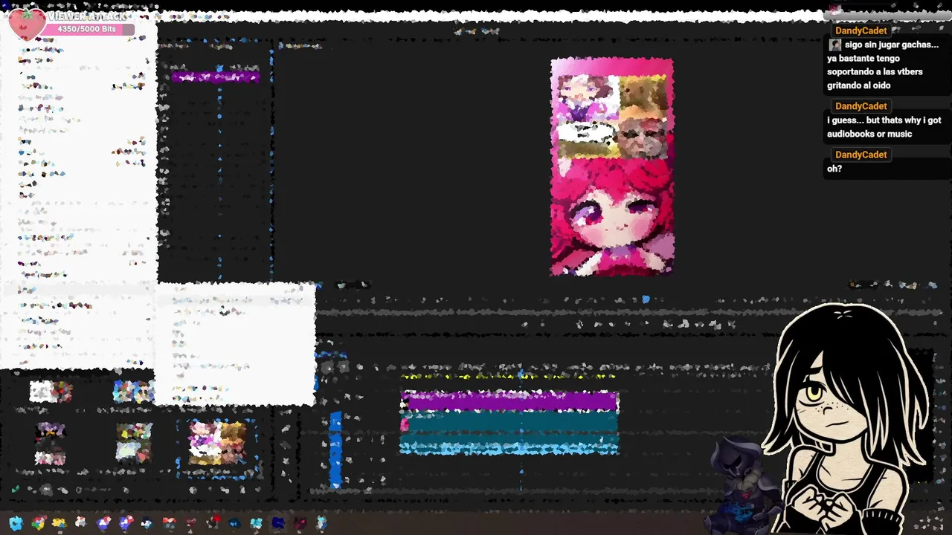Image resolution: width=952 pixels, height=535 pixels.
Task: Select the white and red project thumbnail
Action: coord(51,392)
